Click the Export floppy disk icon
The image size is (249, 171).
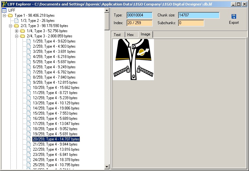[x=234, y=16]
